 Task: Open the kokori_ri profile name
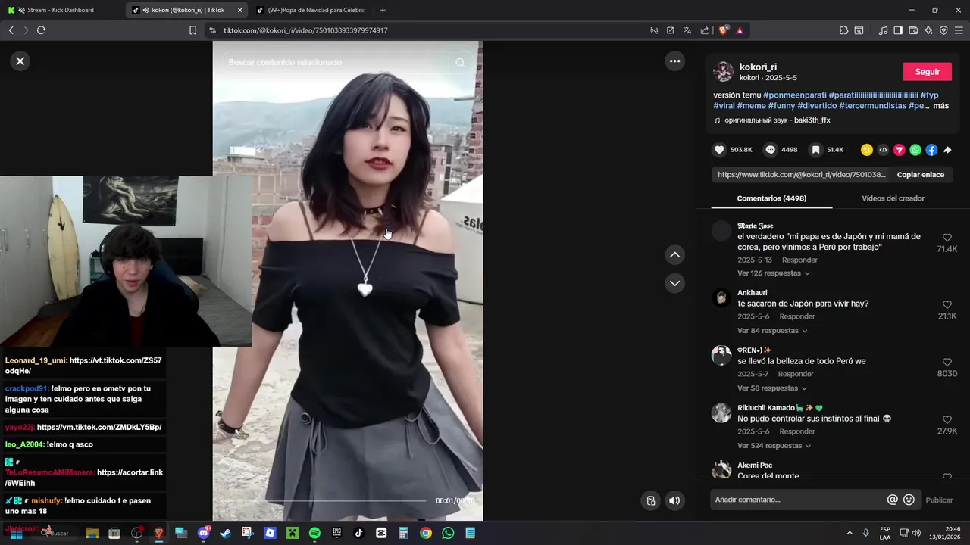tap(758, 67)
